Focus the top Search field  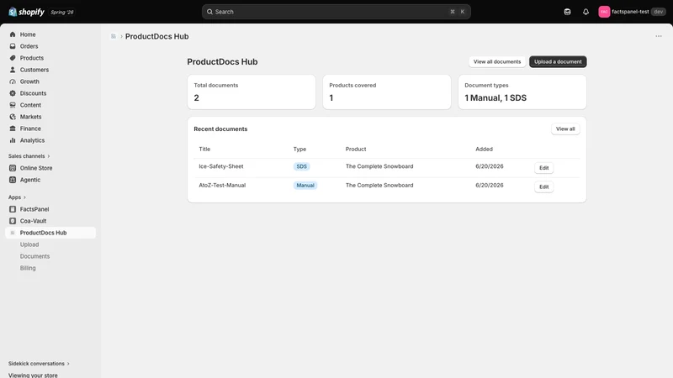pyautogui.click(x=336, y=12)
